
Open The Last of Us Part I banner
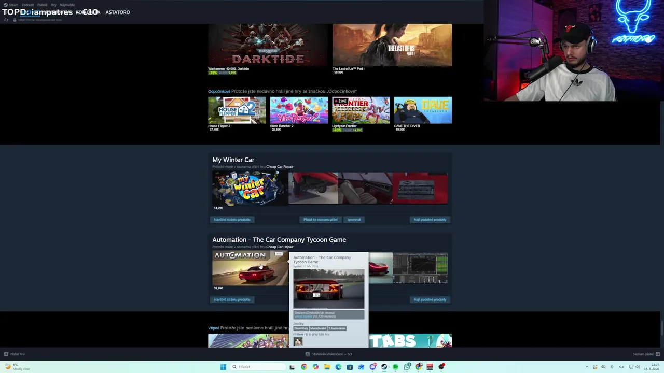coord(392,45)
